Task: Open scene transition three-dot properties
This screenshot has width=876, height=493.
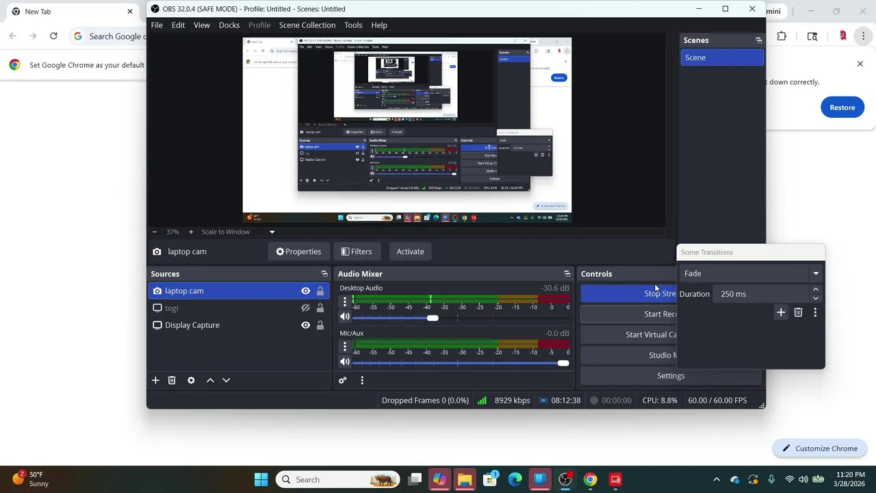Action: (x=815, y=312)
